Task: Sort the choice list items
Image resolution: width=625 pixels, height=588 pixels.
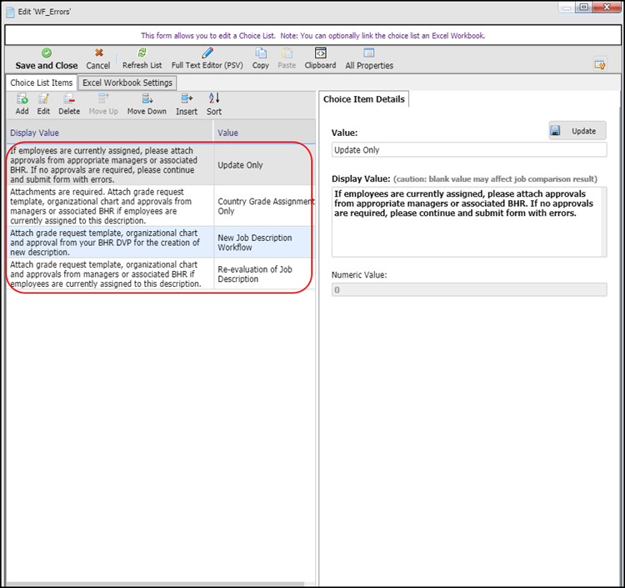Action: coord(214,99)
